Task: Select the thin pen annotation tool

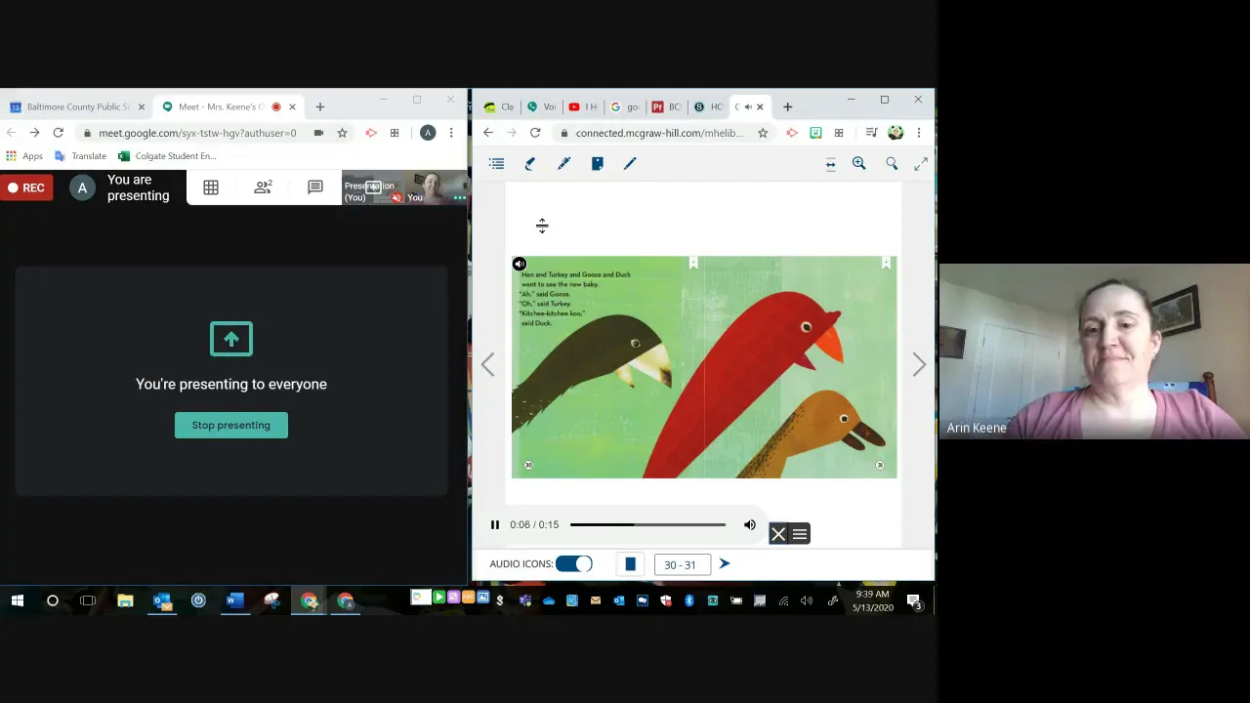Action: 630,164
